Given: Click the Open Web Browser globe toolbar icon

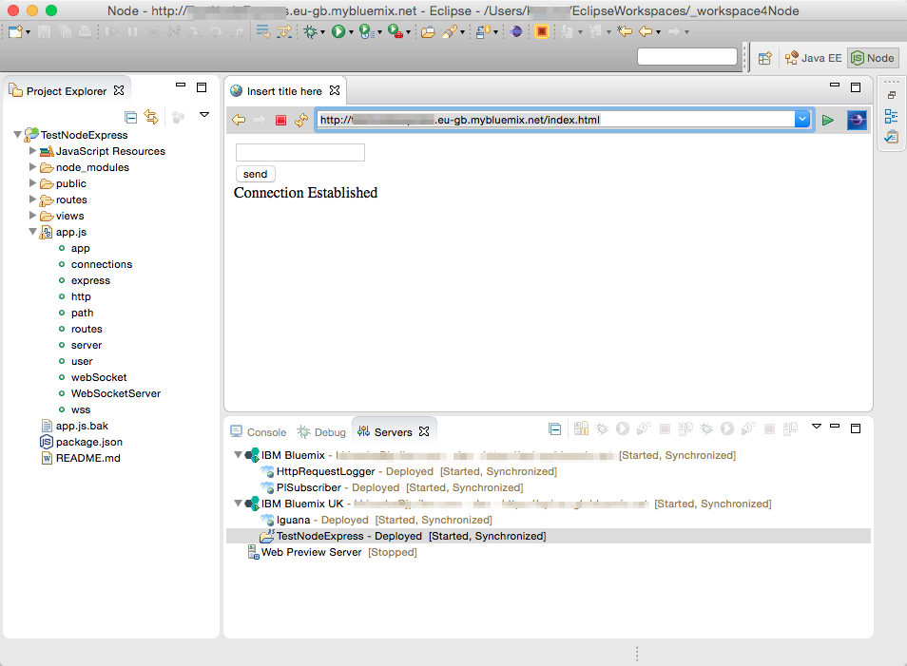Looking at the screenshot, I should [516, 31].
